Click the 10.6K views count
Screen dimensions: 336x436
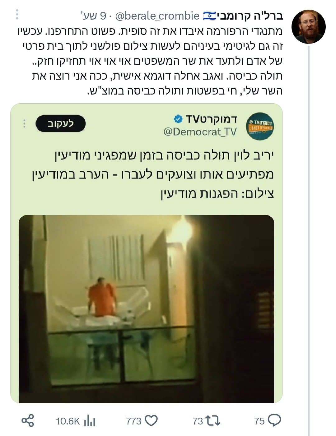click(x=68, y=421)
